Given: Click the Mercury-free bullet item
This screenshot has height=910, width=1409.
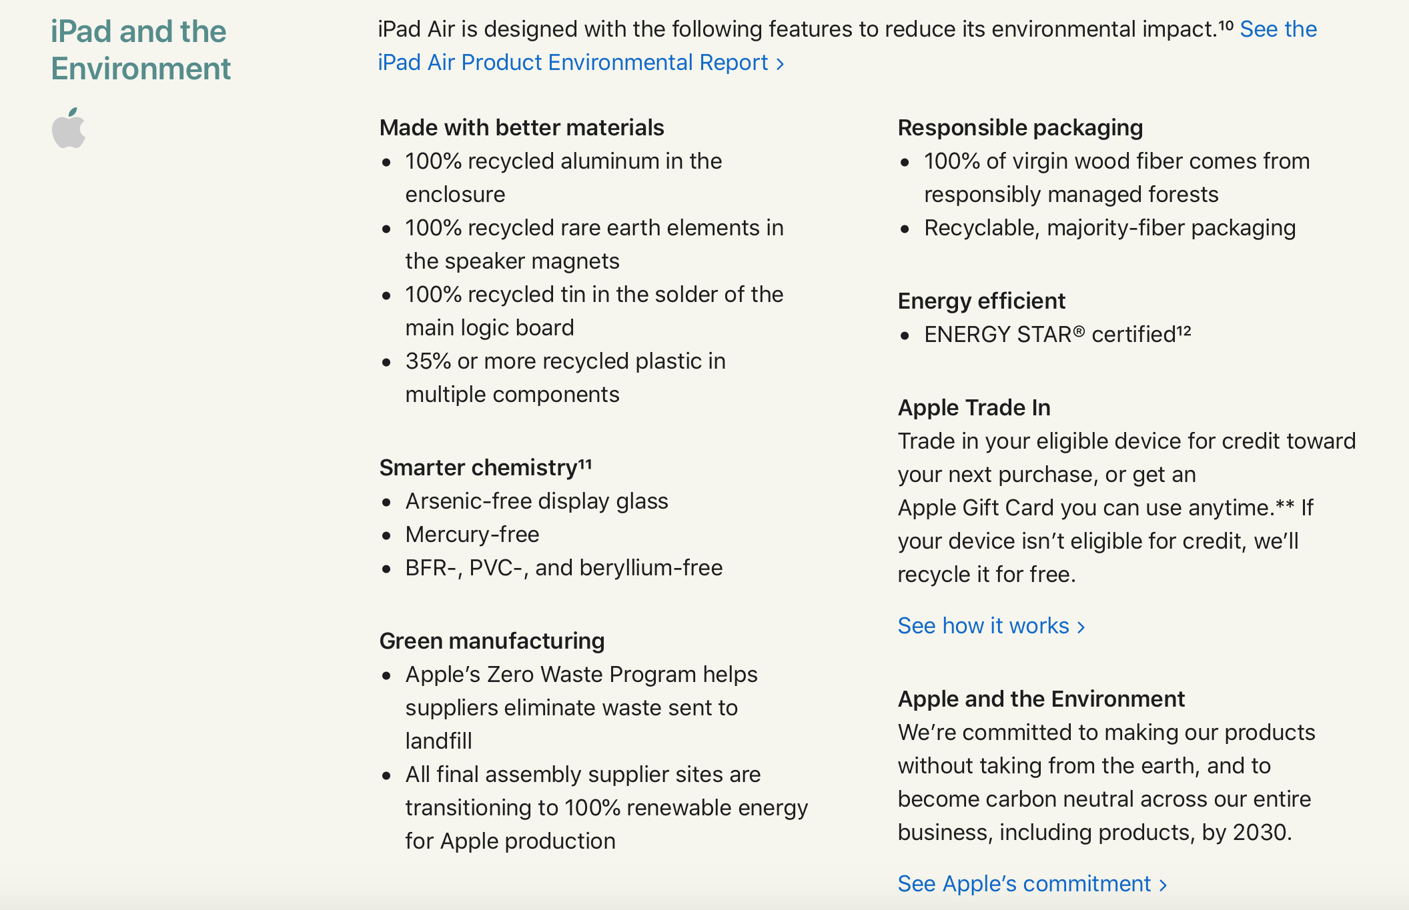Looking at the screenshot, I should coord(472,535).
